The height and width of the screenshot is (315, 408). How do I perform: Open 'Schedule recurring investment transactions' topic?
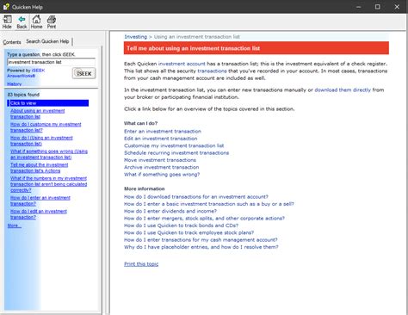pos(176,152)
